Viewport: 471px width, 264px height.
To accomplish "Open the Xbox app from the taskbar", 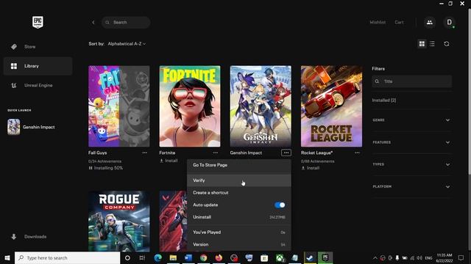I will tap(280, 257).
